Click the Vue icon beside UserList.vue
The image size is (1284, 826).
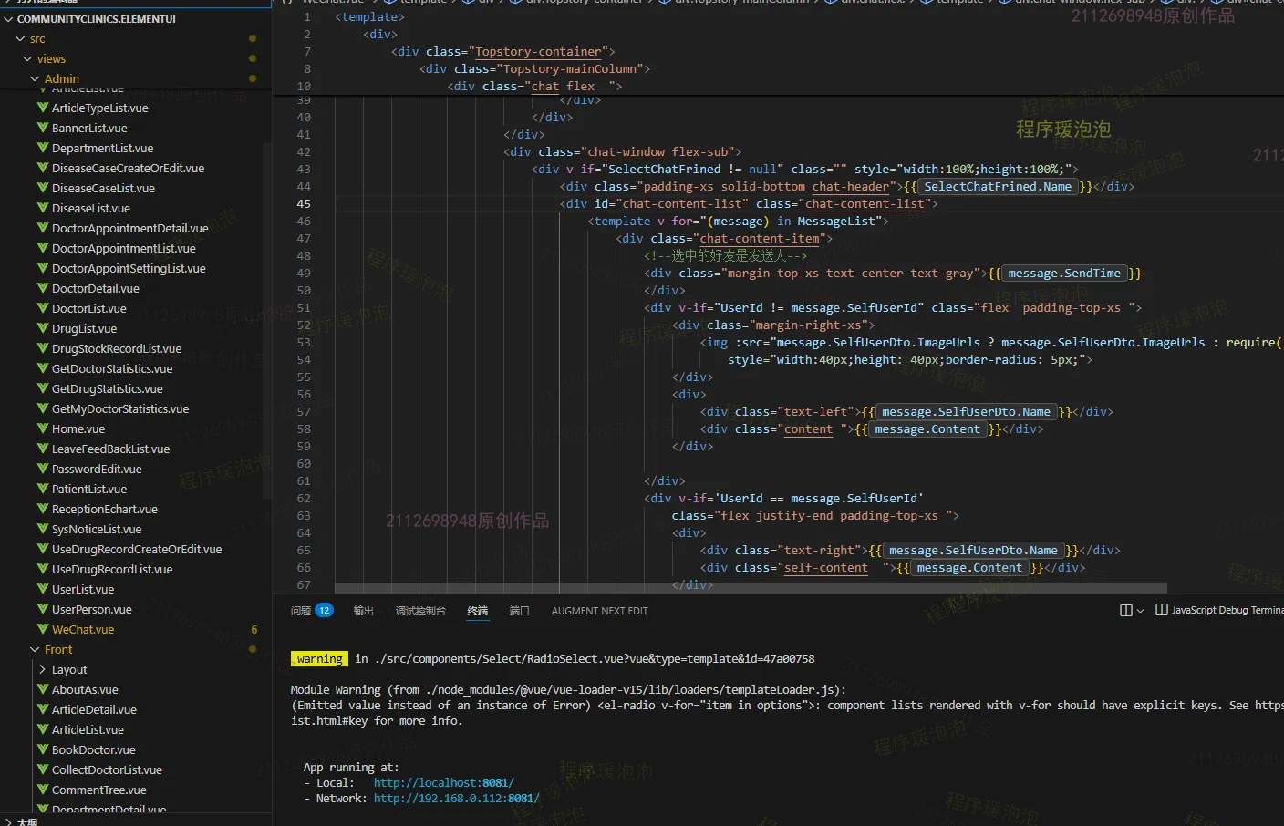43,589
